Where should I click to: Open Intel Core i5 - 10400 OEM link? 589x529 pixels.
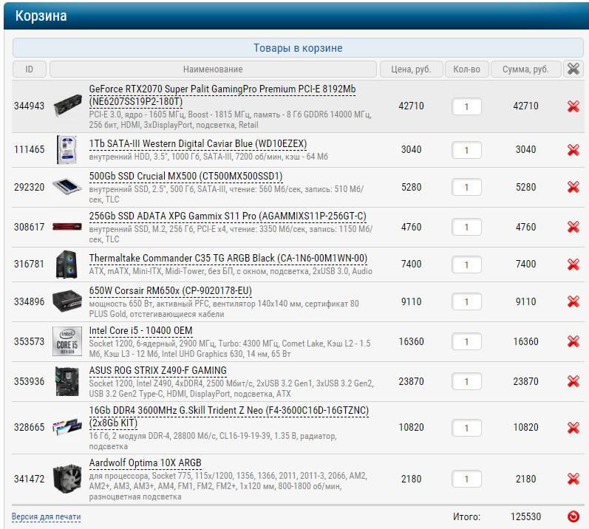pyautogui.click(x=140, y=330)
